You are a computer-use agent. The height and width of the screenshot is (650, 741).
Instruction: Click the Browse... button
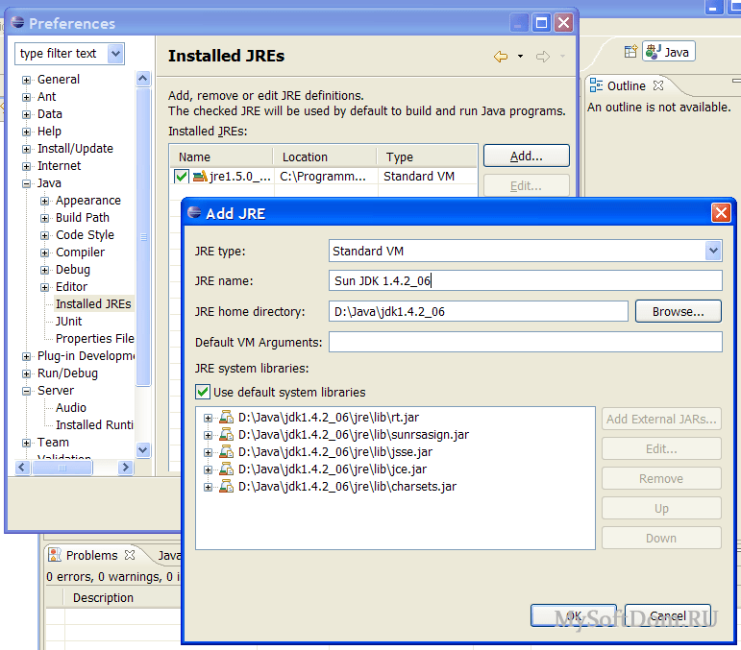click(x=679, y=311)
